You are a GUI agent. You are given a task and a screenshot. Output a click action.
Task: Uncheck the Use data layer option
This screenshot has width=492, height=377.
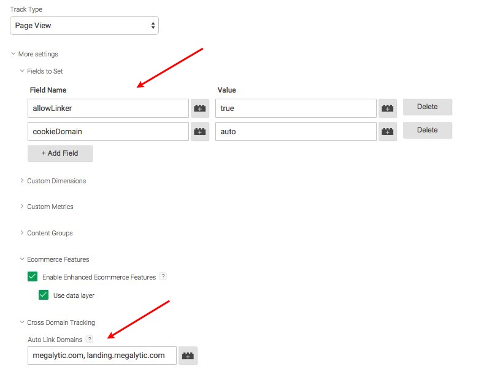coord(43,295)
